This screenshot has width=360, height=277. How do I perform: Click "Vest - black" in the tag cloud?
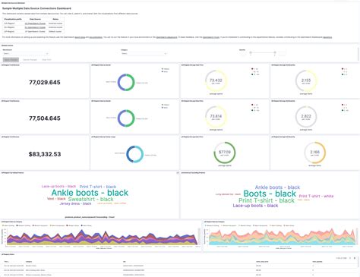point(56,199)
